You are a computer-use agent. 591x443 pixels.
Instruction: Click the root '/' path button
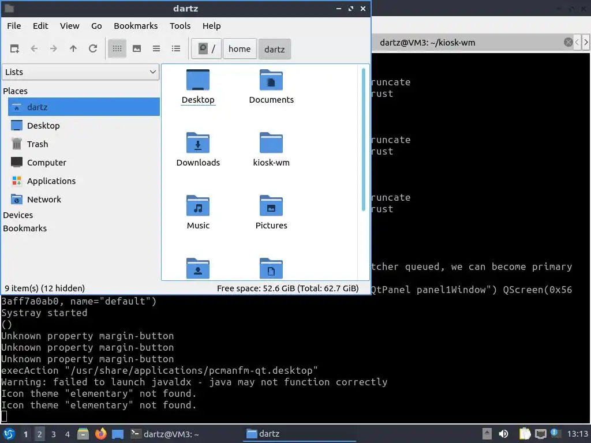point(207,49)
